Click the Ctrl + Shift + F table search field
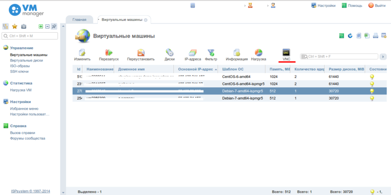 (x=339, y=57)
